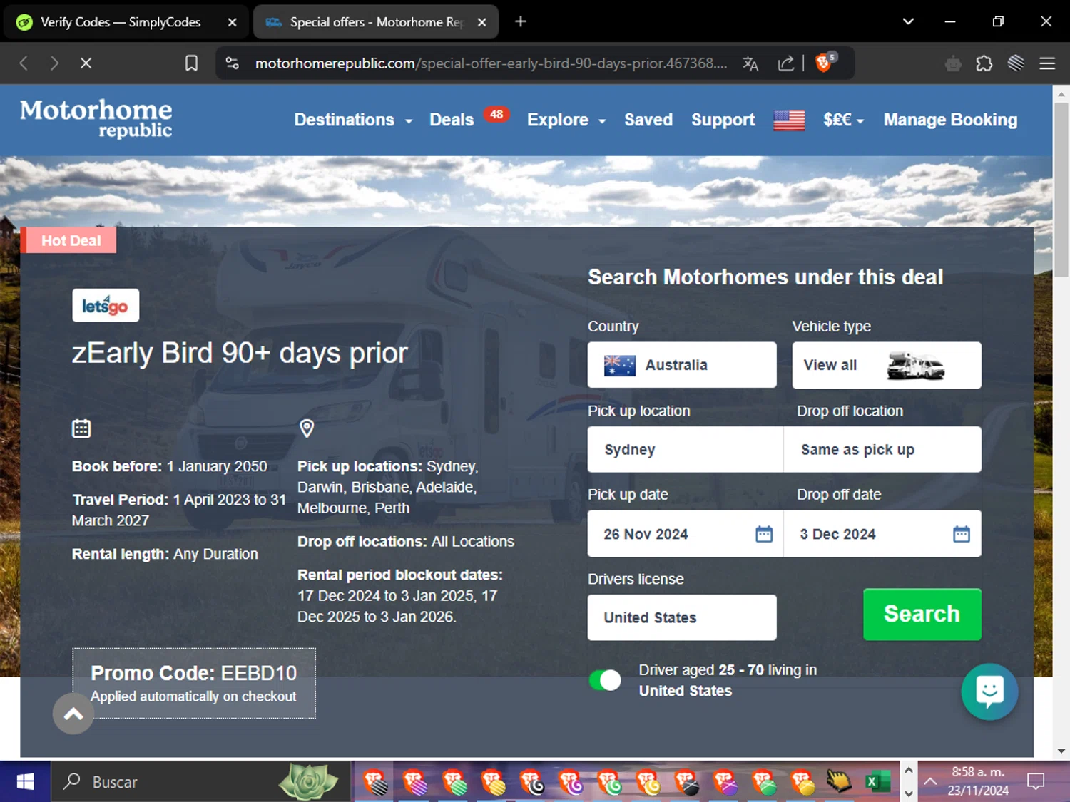Close the Special offers tab
1070x802 pixels.
click(x=482, y=22)
